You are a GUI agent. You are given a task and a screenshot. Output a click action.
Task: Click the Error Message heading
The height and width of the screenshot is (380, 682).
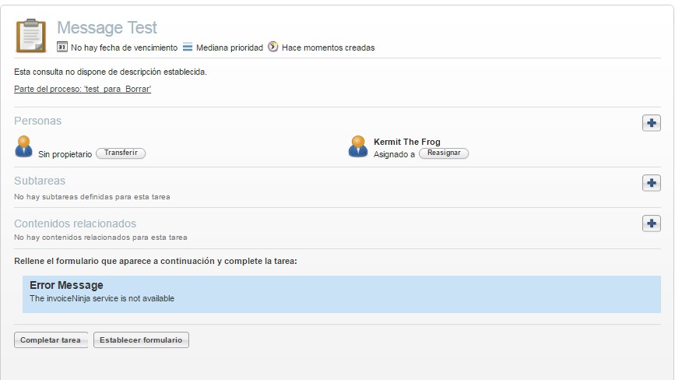click(x=66, y=286)
